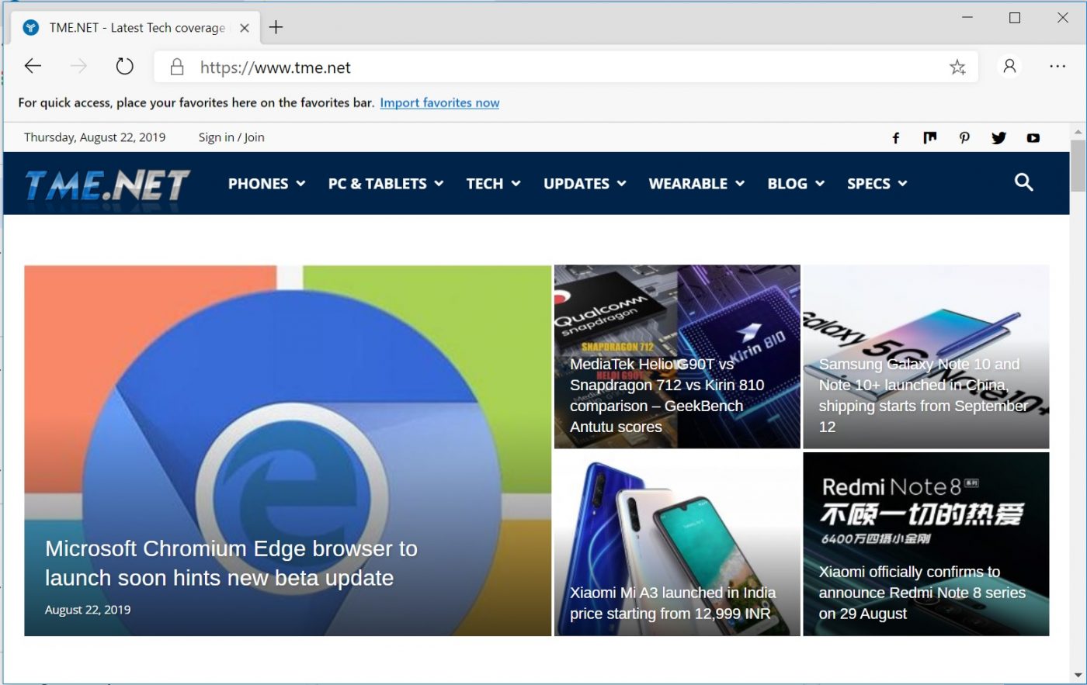Add page to favorites with star icon

(x=957, y=67)
